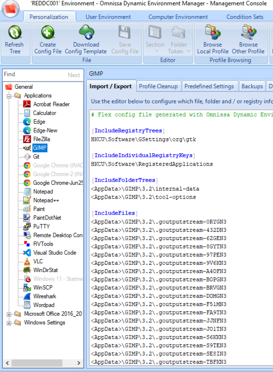Select the Paint icon in tree
This screenshot has width=273, height=372.
[27, 209]
